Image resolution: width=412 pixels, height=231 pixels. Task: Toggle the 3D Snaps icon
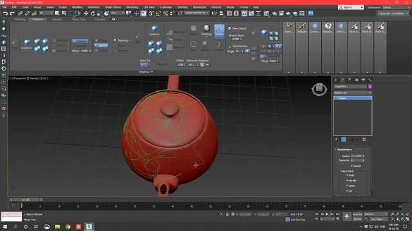tap(151, 13)
